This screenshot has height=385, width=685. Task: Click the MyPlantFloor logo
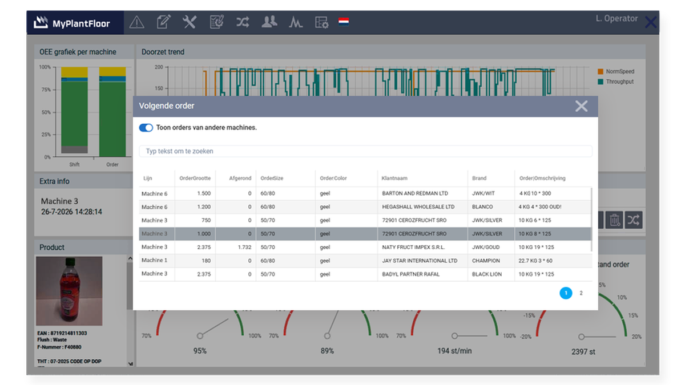click(x=71, y=23)
